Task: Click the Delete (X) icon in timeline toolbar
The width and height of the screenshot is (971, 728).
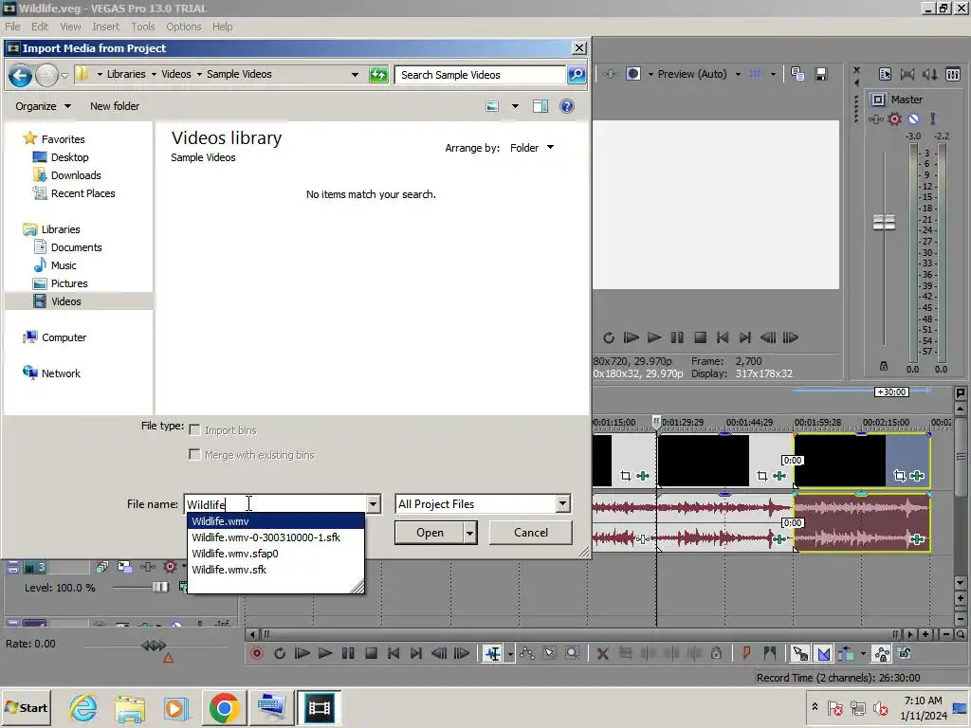Action: [602, 653]
